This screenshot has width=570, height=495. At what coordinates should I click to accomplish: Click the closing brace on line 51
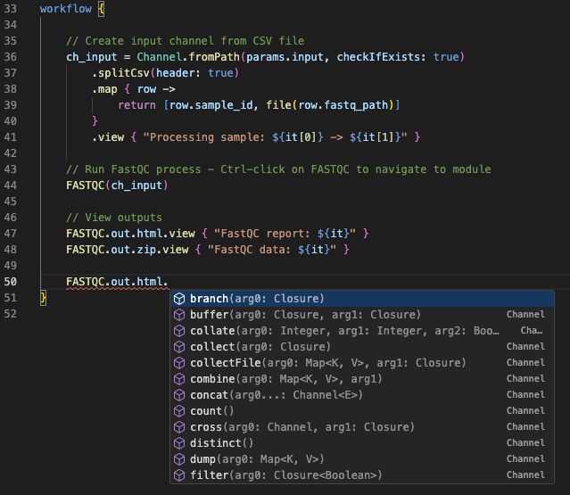(x=43, y=298)
